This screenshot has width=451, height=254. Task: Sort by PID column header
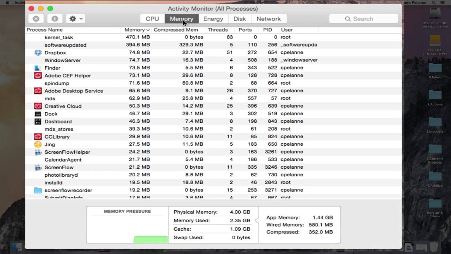click(268, 30)
